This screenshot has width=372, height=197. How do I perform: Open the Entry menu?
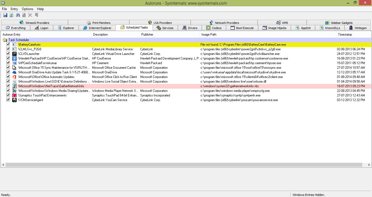click(14, 9)
